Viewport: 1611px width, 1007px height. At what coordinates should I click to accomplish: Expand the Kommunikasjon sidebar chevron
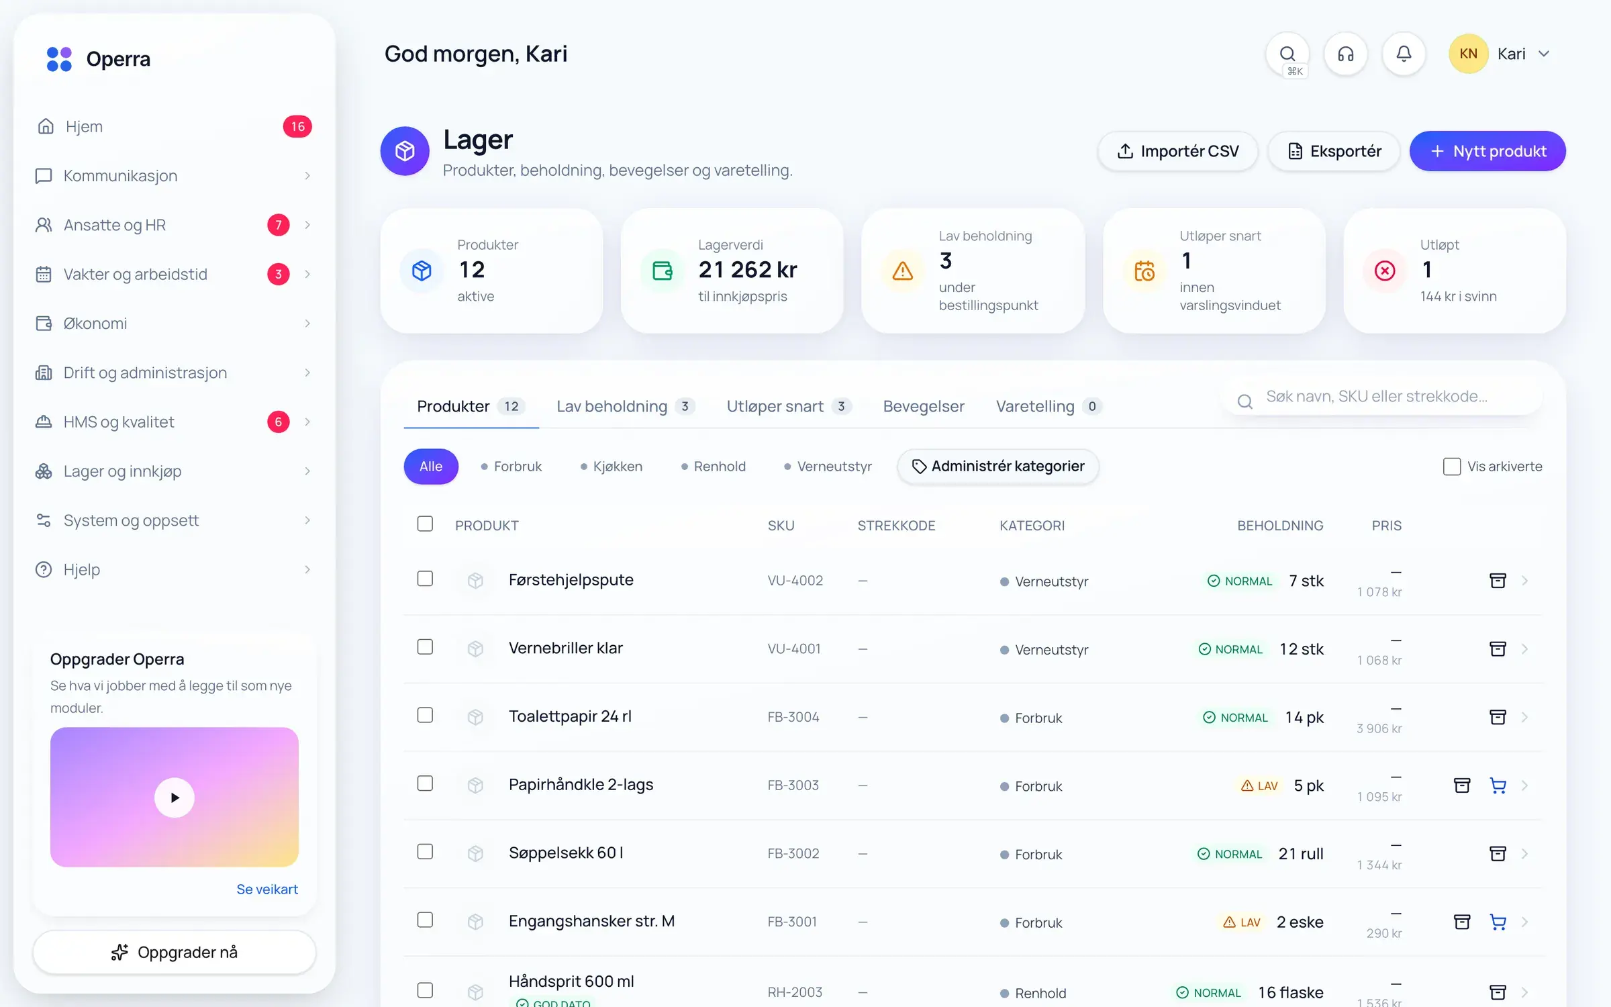click(x=307, y=176)
